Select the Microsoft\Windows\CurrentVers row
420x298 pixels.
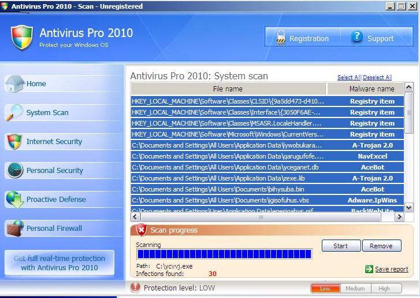pyautogui.click(x=267, y=134)
